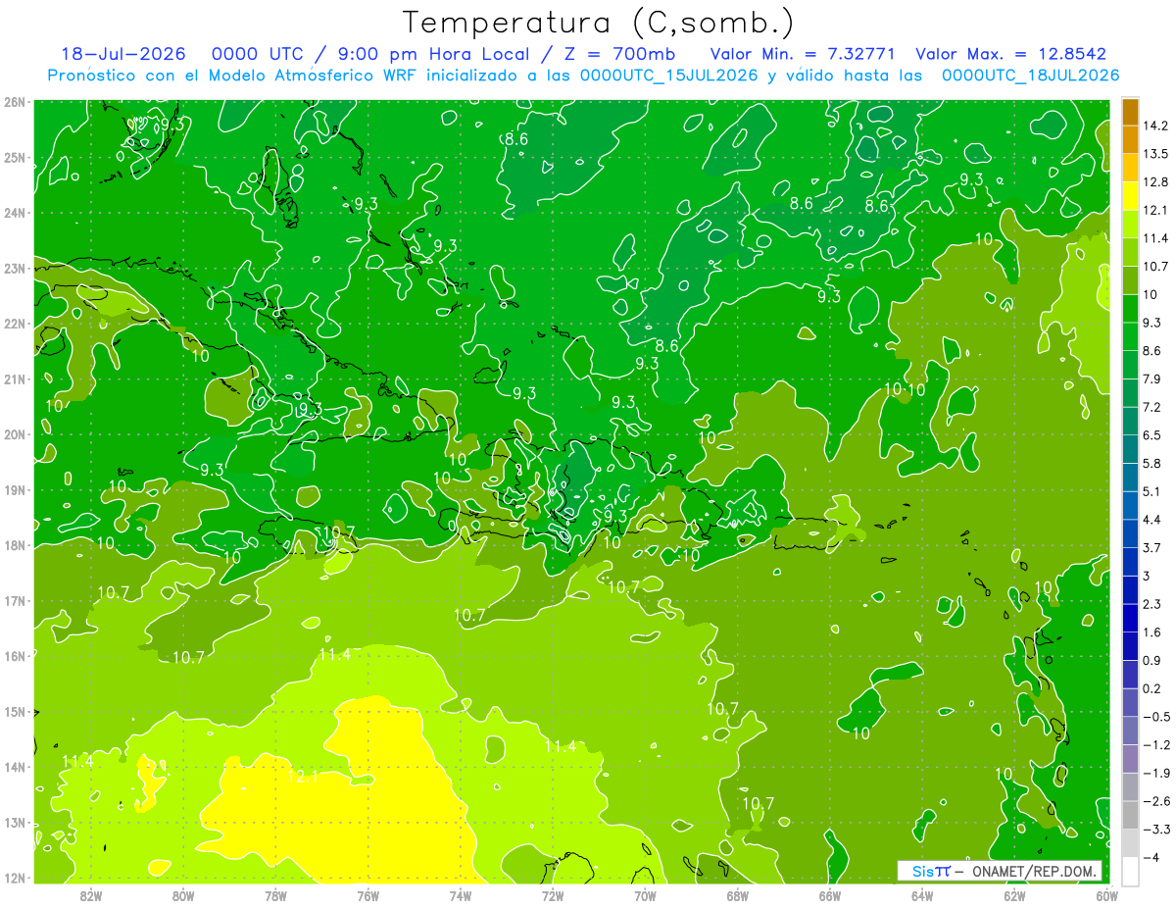Click the "12N" latitude axis label
This screenshot has height=909, width=1176.
click(x=14, y=878)
